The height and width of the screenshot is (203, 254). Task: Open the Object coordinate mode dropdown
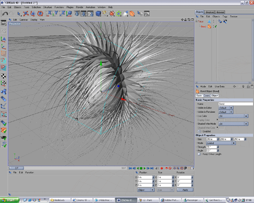146,190
